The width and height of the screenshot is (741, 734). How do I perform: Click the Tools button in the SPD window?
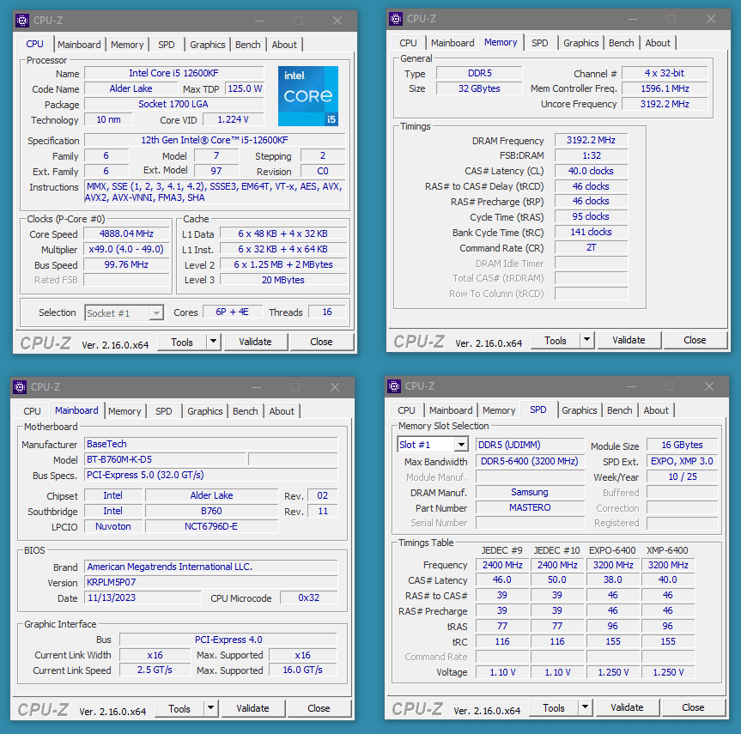[x=554, y=707]
